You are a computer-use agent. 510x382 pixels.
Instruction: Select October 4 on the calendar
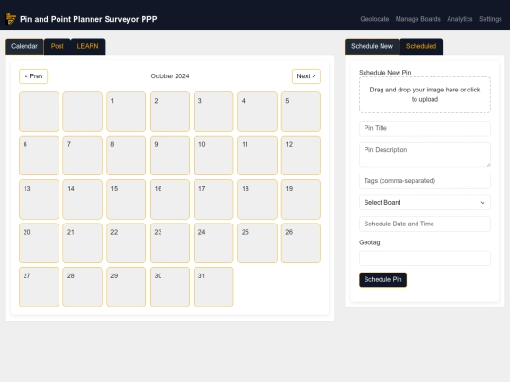[257, 111]
